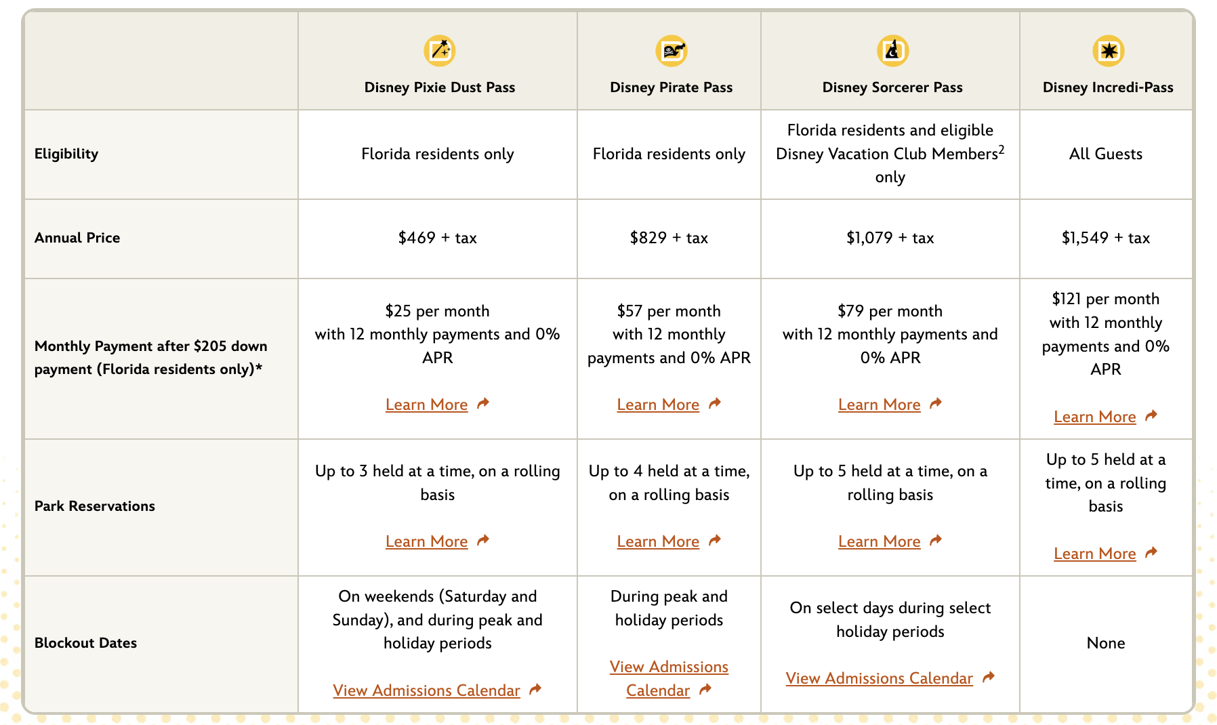Click the Disney Pixie Dust Pass wand icon
The image size is (1217, 725).
click(439, 51)
